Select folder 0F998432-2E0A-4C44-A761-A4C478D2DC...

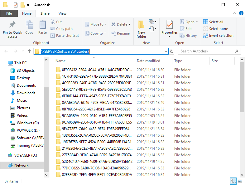tap(94, 70)
